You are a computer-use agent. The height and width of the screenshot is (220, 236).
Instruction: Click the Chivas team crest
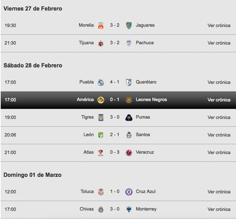coord(101,209)
